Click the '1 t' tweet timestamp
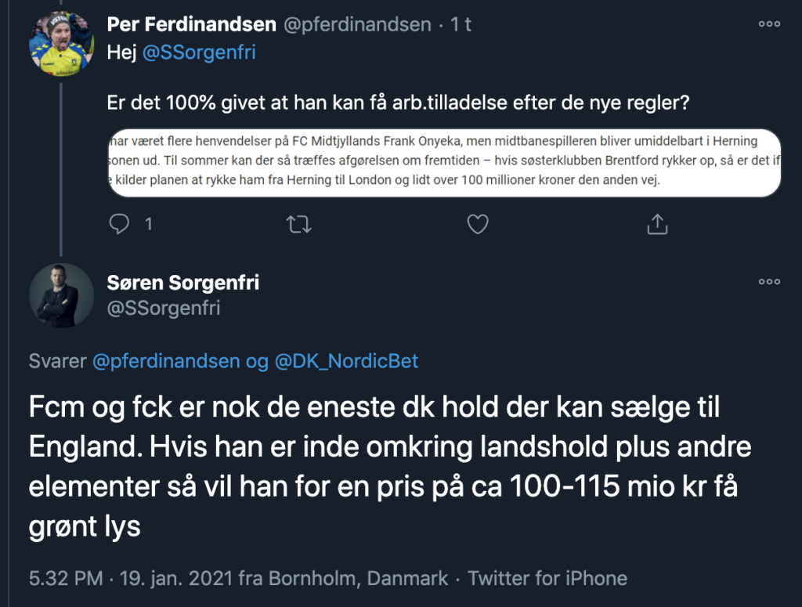The image size is (802, 607). click(x=461, y=24)
